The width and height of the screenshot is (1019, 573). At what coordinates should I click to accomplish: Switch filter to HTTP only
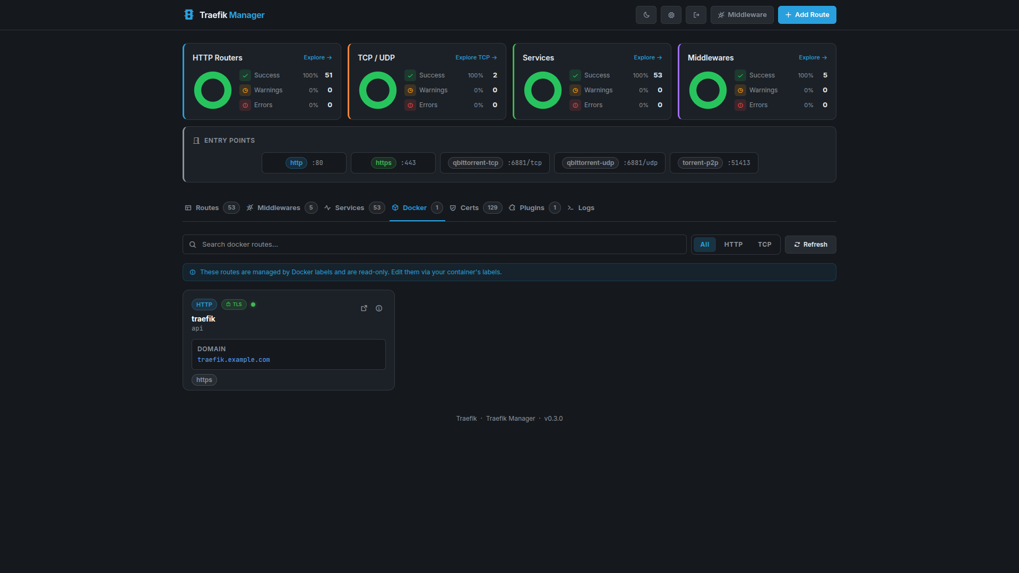pyautogui.click(x=733, y=244)
